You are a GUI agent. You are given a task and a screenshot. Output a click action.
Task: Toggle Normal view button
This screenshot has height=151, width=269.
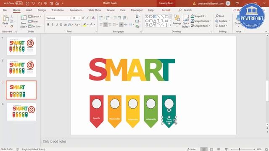click(204, 149)
